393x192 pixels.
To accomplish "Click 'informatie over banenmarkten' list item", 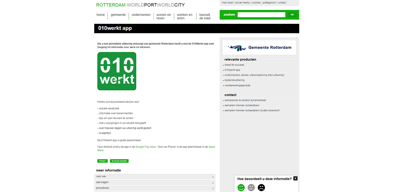I will point(116,113).
